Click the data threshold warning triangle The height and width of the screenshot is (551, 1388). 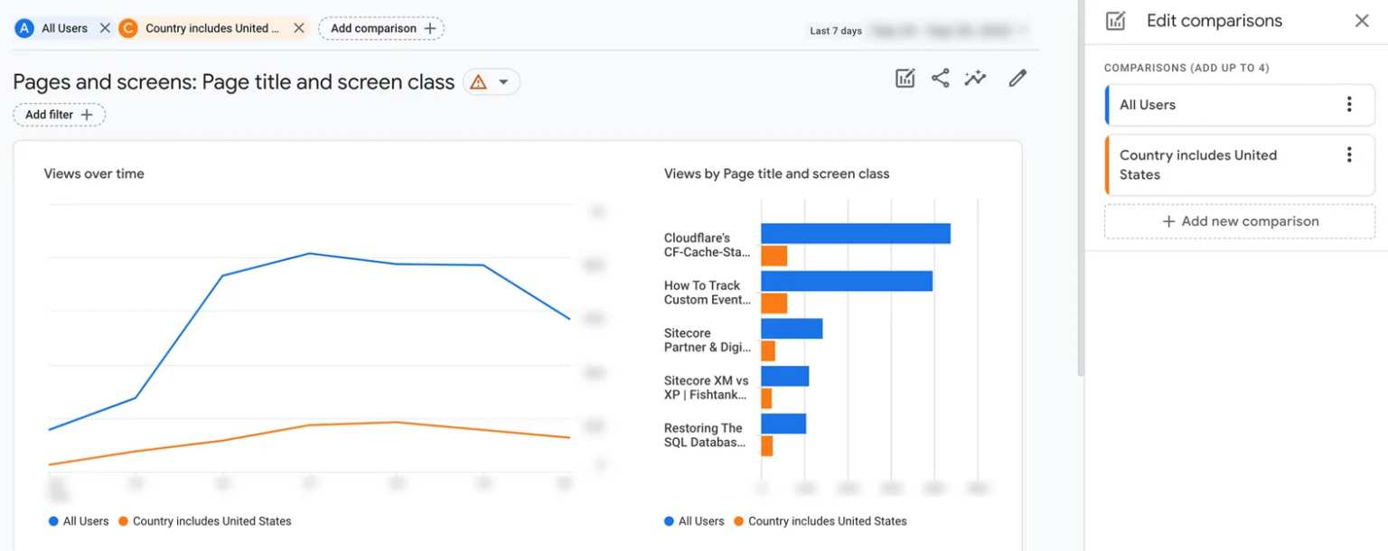pyautogui.click(x=477, y=81)
